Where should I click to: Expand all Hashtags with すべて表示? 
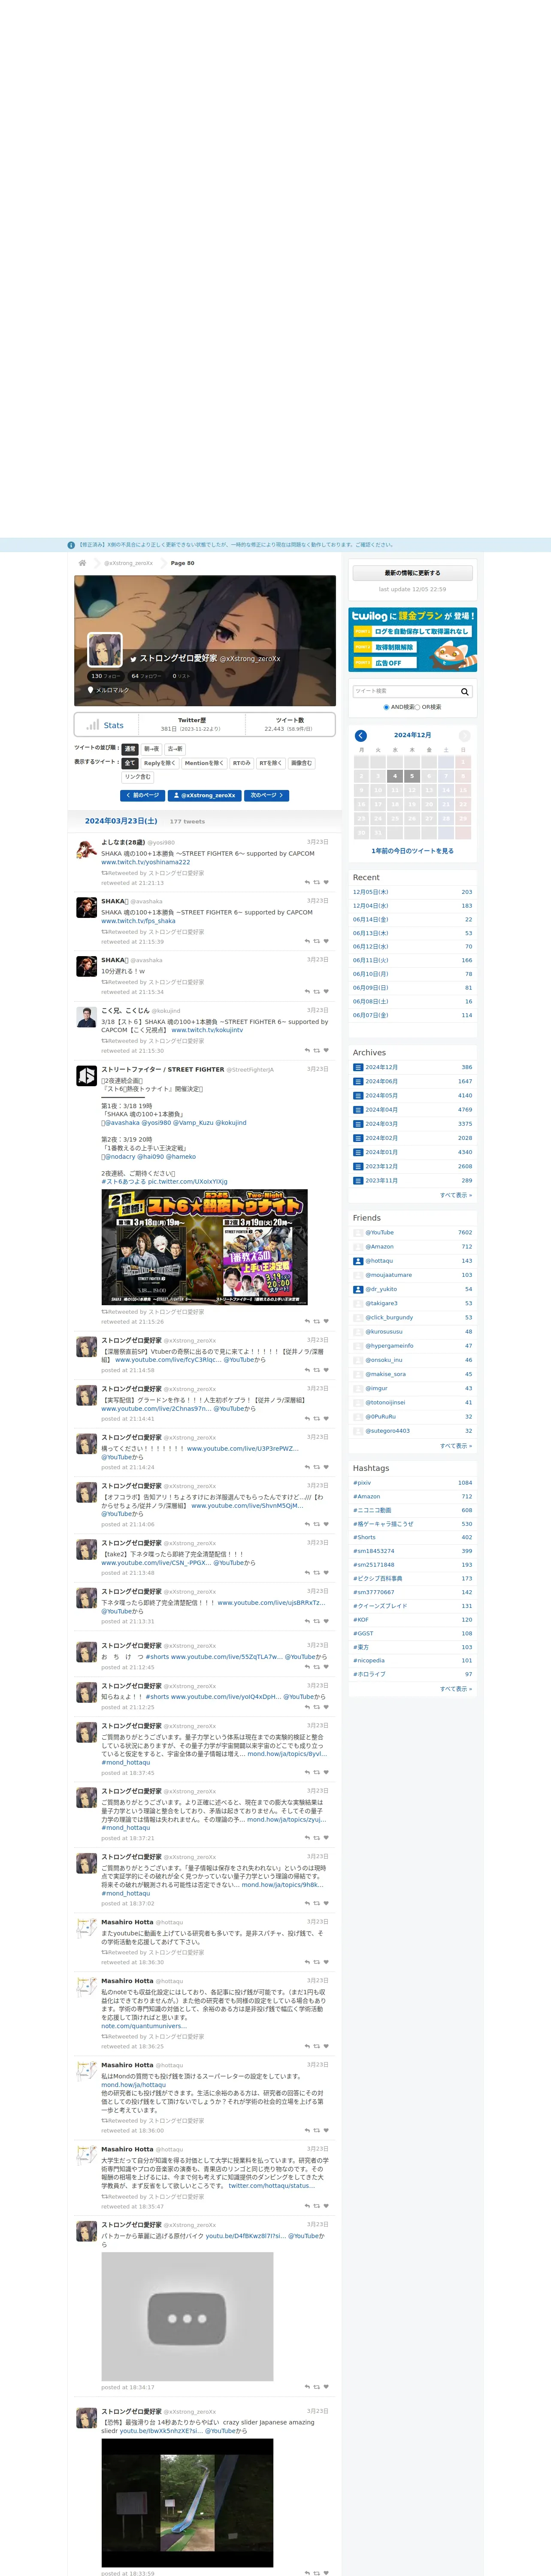tap(456, 1688)
